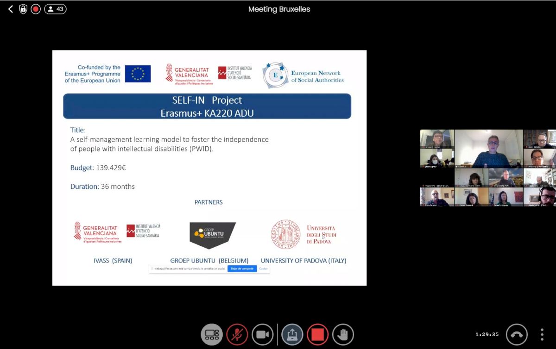Click the 1:29:35 meeting timer
Screen dimensions: 556x349
(x=487, y=334)
